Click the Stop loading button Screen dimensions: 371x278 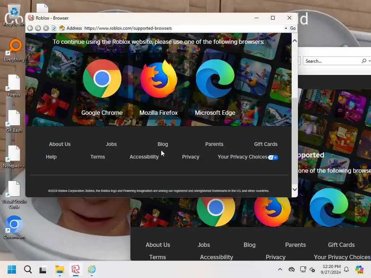(46, 28)
